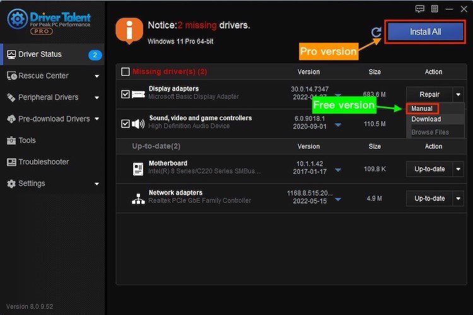Image resolution: width=473 pixels, height=315 pixels.
Task: Click the Microsoft Basic Display Adapter text
Action: coord(194,97)
